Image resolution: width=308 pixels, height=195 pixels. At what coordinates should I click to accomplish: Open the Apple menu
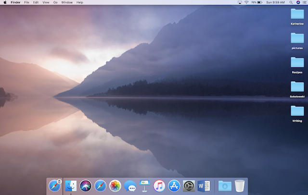[x=5, y=2]
